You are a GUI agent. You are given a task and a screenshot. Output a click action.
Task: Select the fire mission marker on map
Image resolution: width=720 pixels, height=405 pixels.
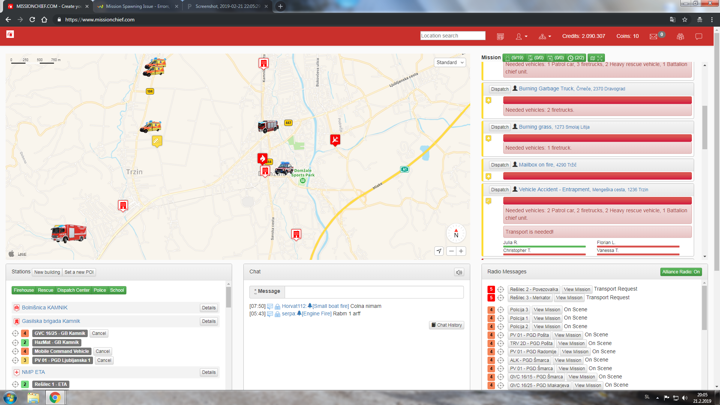262,159
